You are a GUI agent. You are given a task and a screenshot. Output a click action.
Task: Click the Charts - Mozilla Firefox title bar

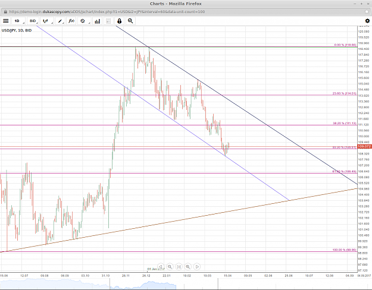(176, 4)
